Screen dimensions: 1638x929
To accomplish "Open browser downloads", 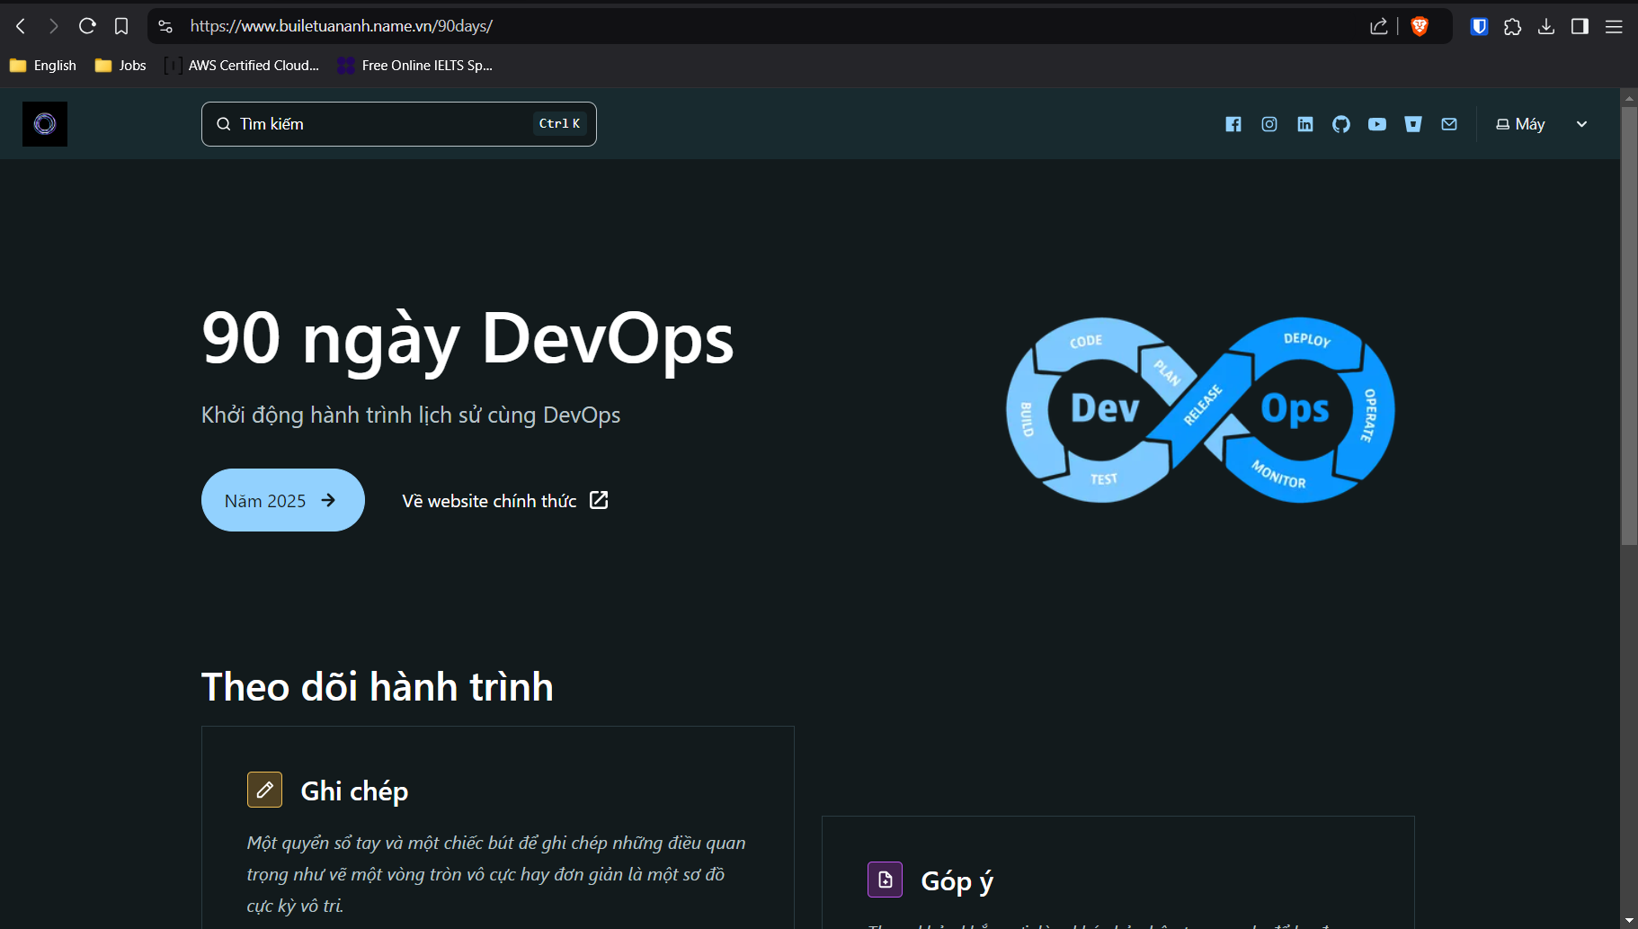I will point(1546,26).
